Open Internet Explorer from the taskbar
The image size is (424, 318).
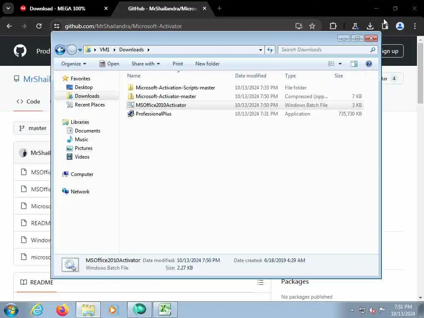(x=36, y=310)
